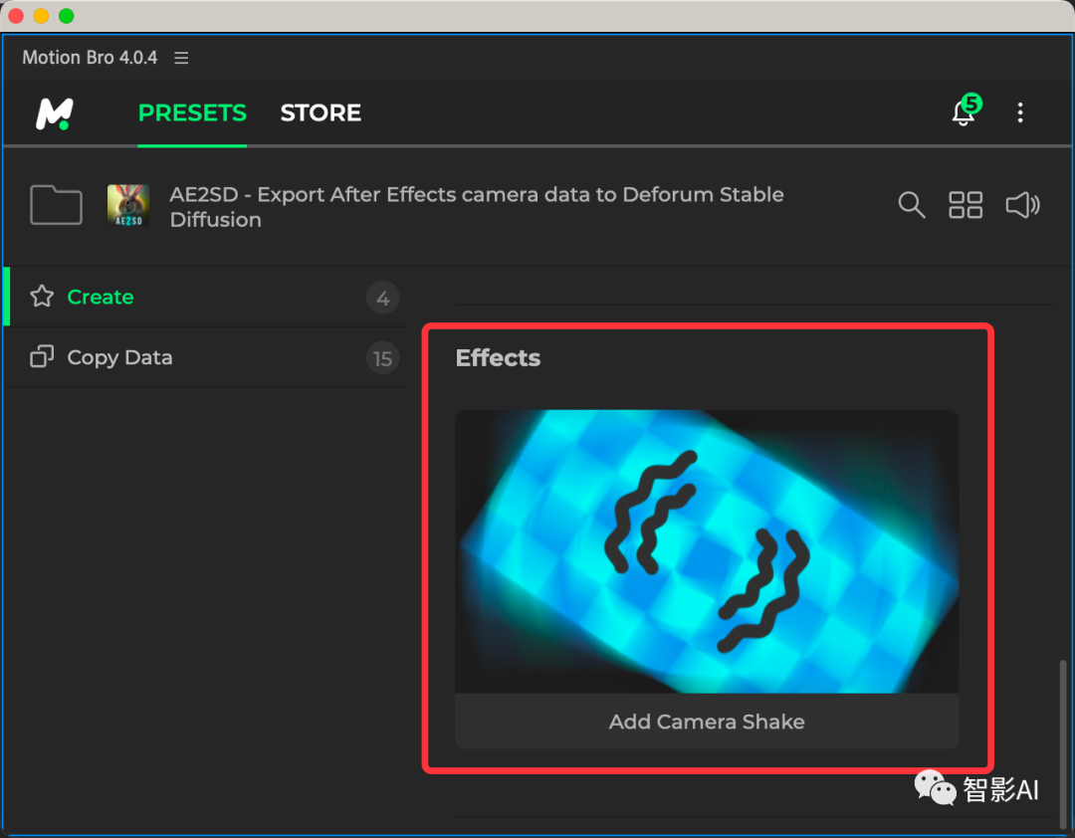Select the Copy Data category

(x=206, y=357)
